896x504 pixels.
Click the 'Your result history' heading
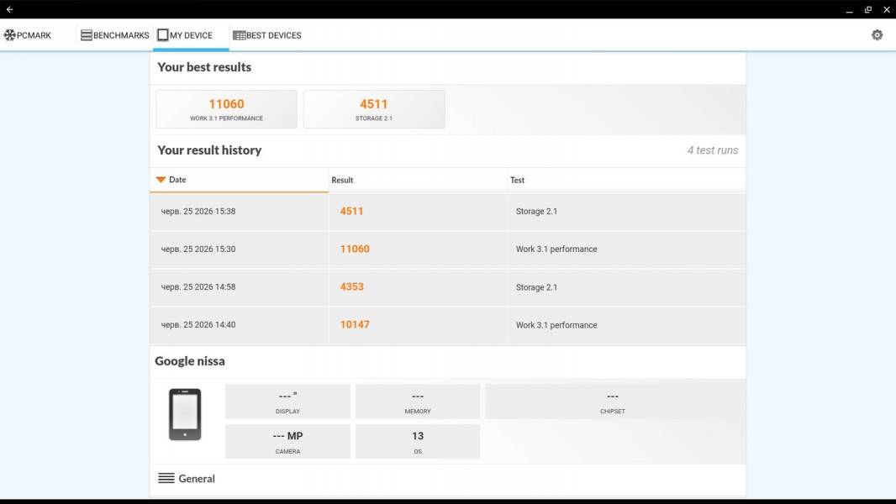[209, 150]
